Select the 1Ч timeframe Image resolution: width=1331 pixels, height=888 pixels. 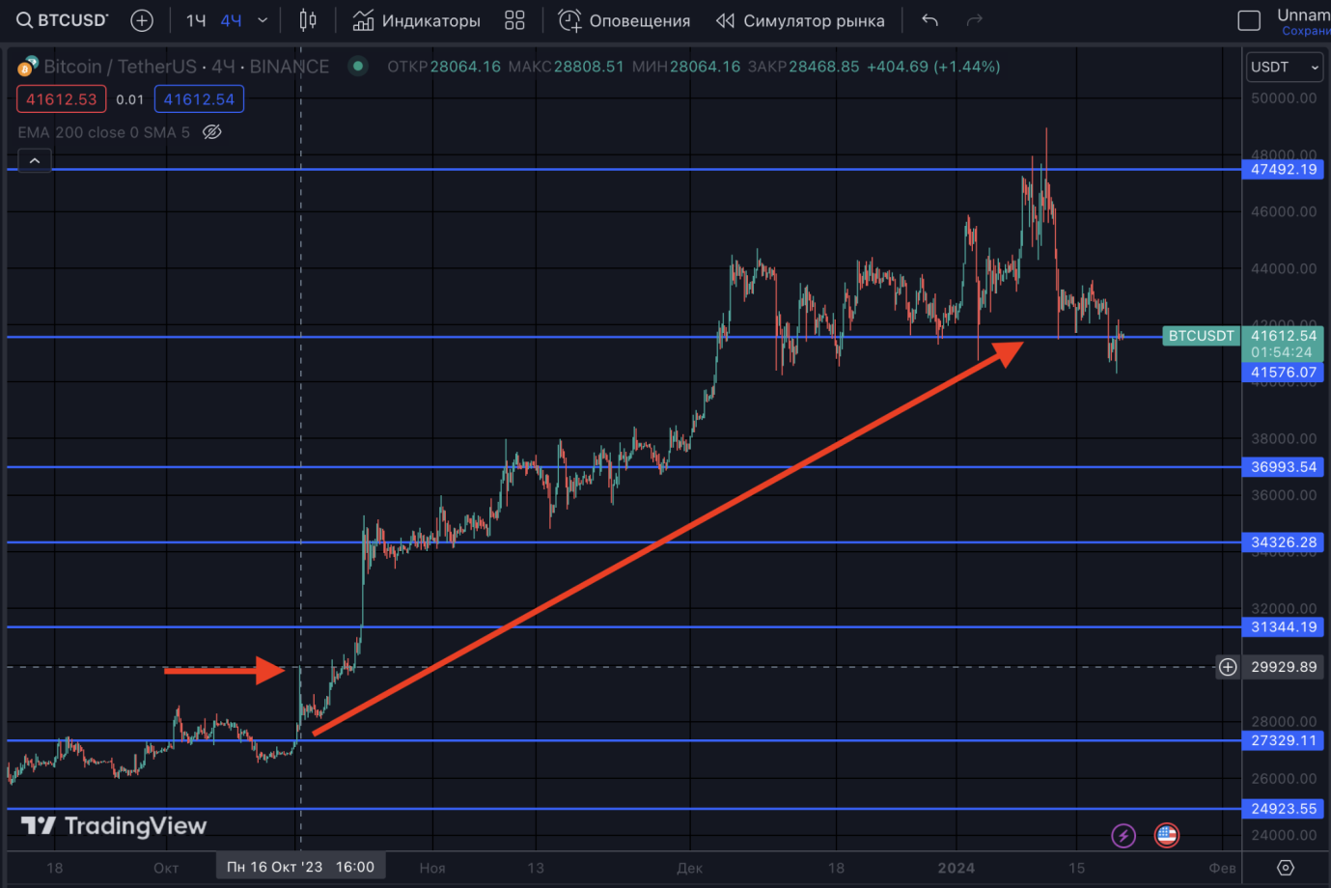(196, 20)
